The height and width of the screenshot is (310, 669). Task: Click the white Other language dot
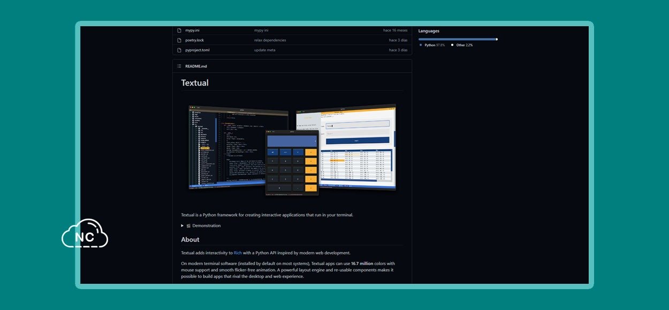(452, 45)
